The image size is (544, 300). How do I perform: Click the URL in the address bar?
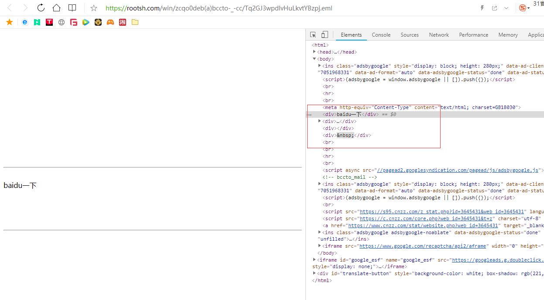click(219, 8)
